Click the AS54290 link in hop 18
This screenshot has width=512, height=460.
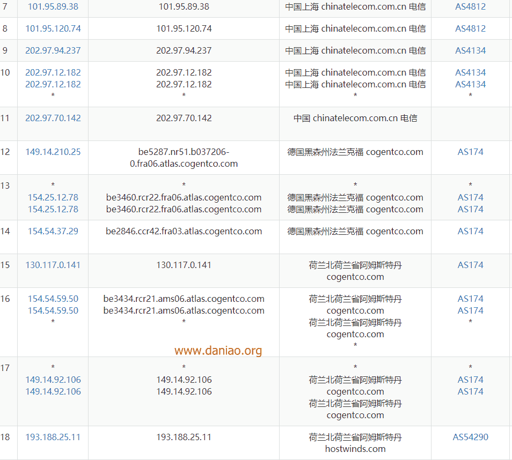click(470, 437)
